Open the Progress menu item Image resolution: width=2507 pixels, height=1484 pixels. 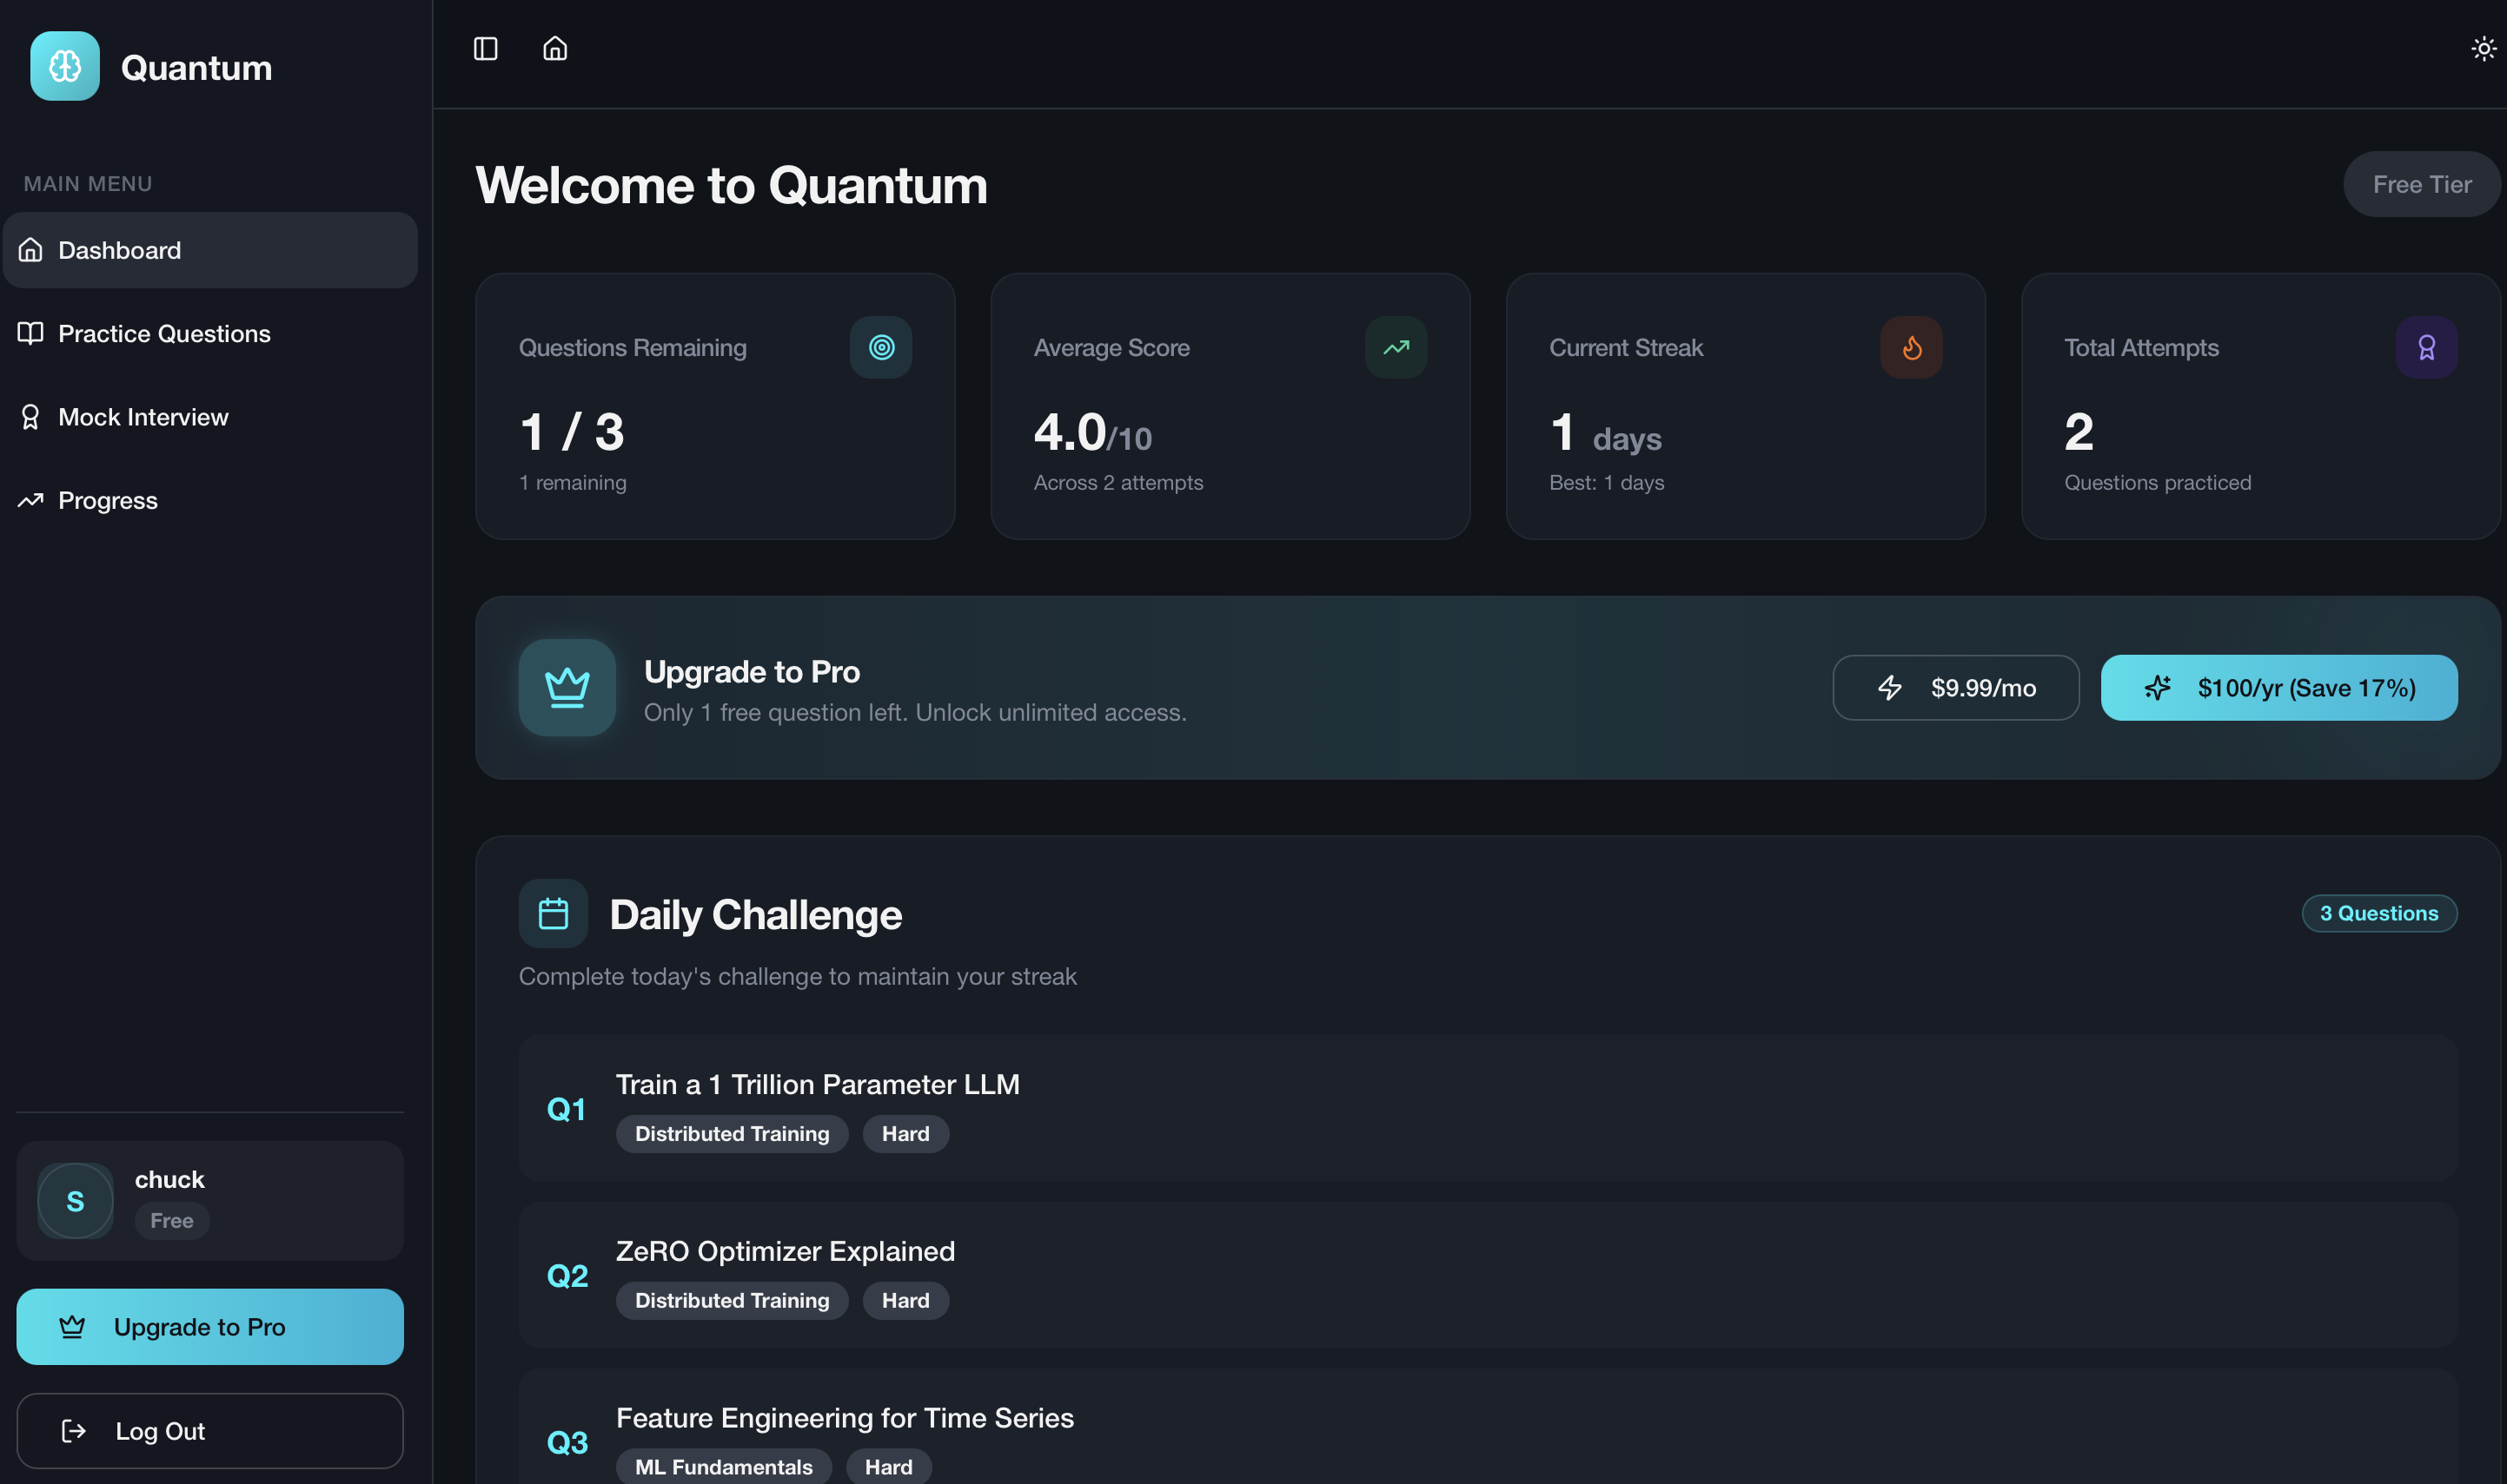click(x=108, y=500)
